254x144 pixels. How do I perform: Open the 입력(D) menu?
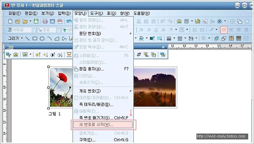click(64, 13)
